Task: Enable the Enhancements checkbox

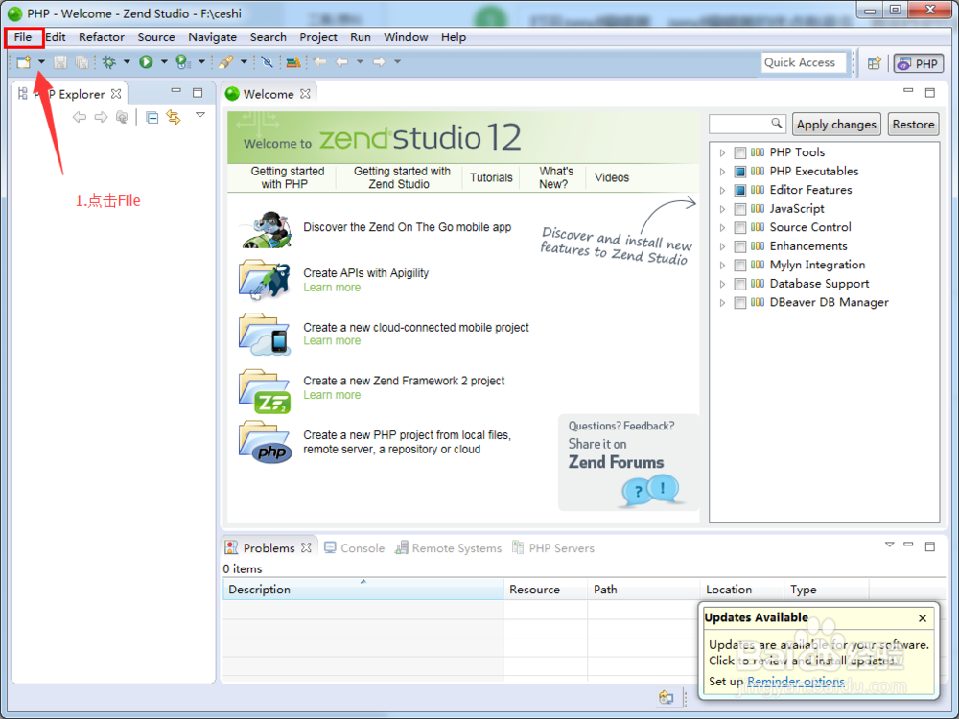Action: click(x=740, y=246)
